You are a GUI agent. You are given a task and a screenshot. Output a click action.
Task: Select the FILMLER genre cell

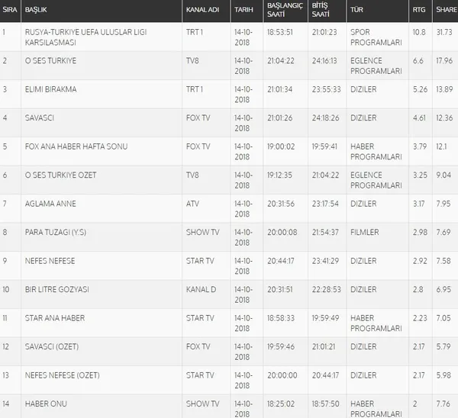coord(364,232)
